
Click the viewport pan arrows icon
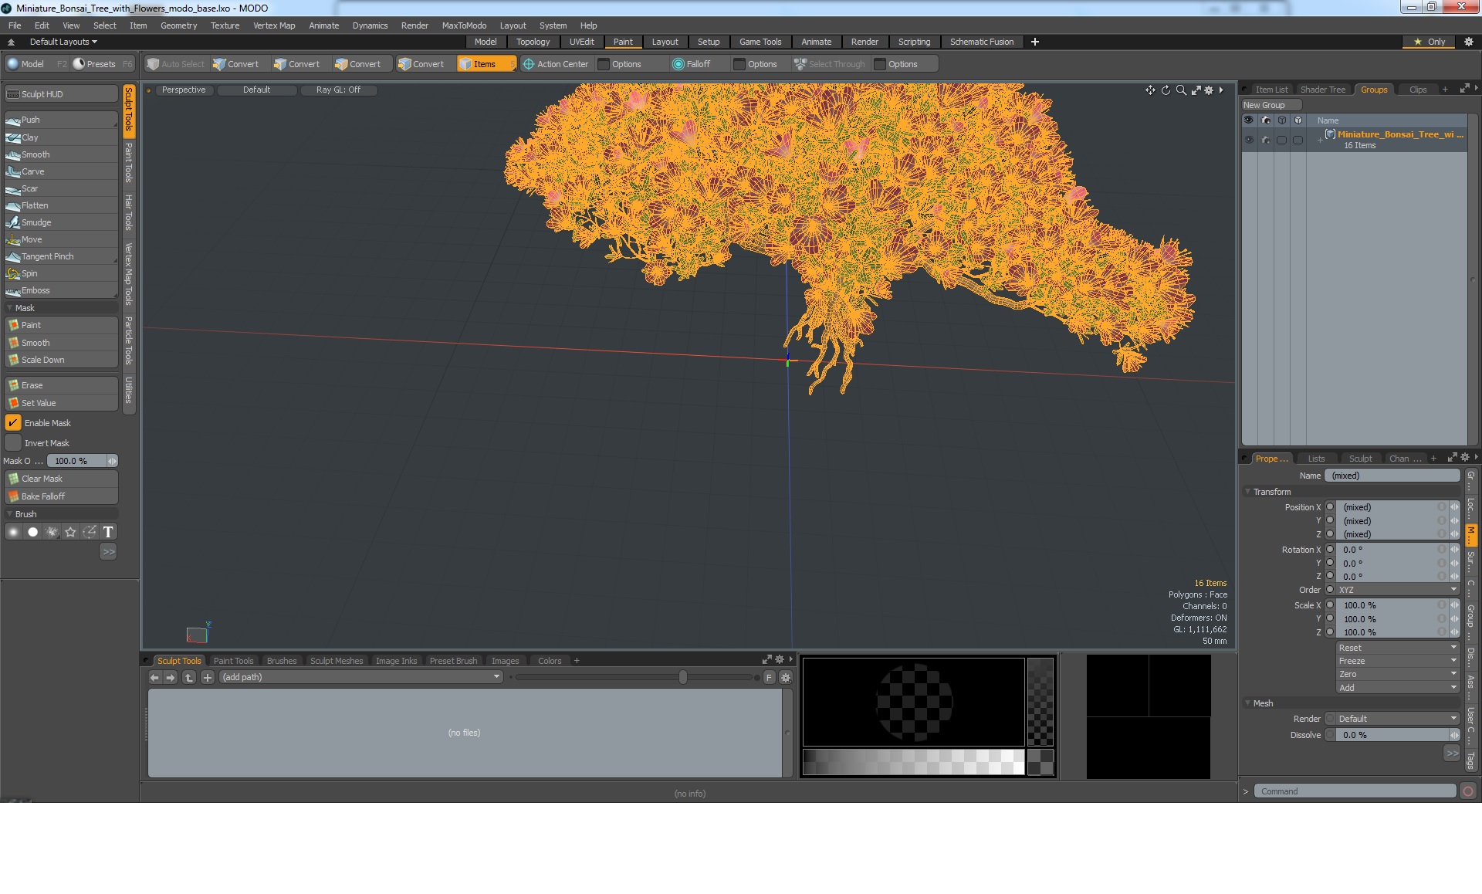1150,90
